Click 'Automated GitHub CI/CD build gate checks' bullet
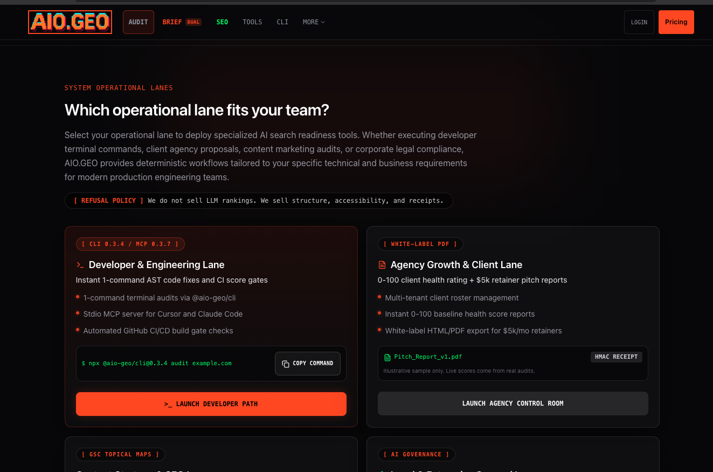713x472 pixels. tap(158, 331)
